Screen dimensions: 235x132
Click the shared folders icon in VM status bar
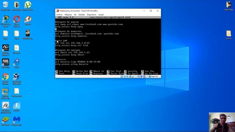click(136, 76)
